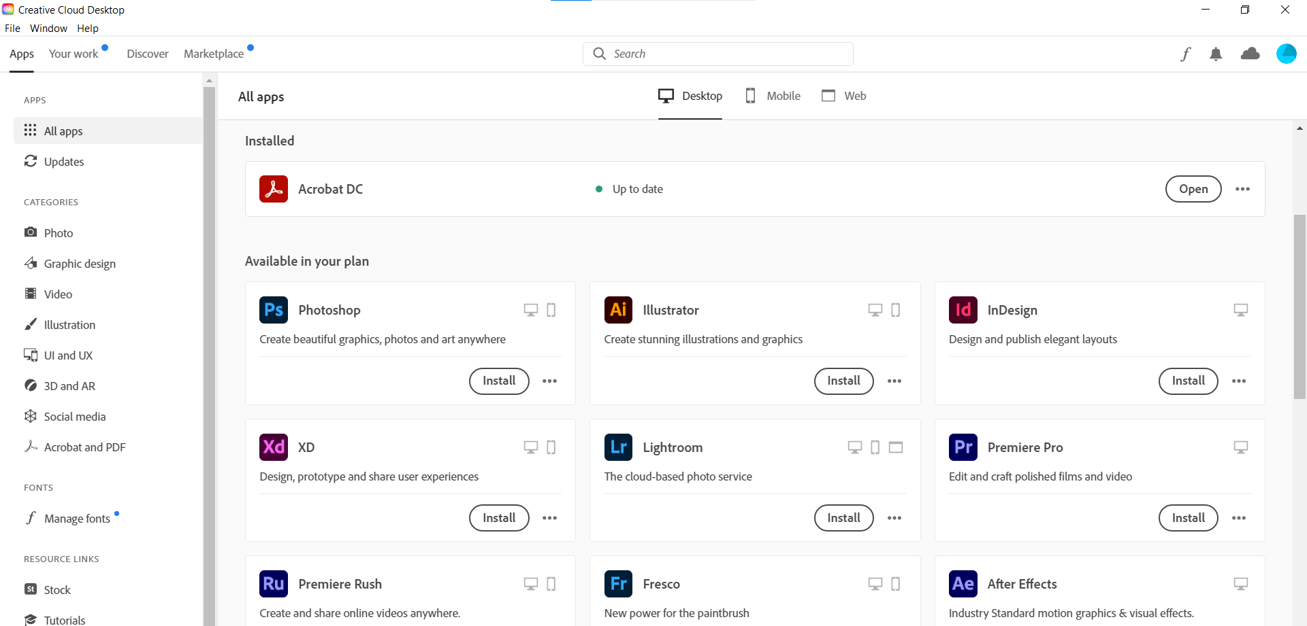
Task: Switch to the Discover tab
Action: tap(148, 54)
